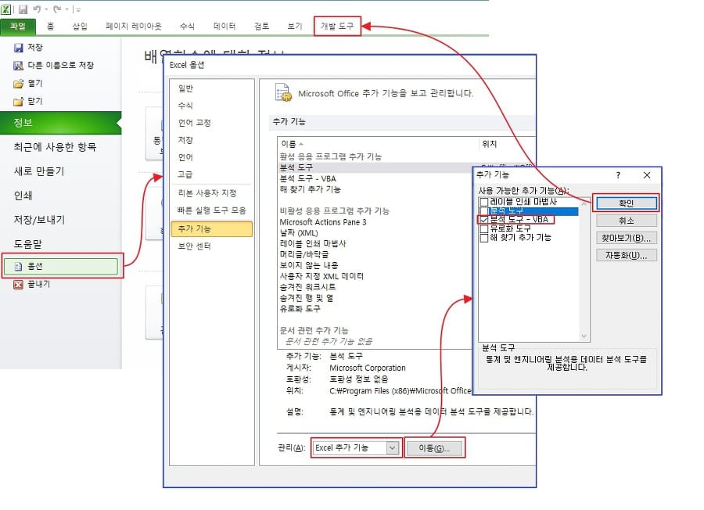The image size is (704, 510).
Task: Click the redo arrow in quick access toolbar
Action: (57, 9)
